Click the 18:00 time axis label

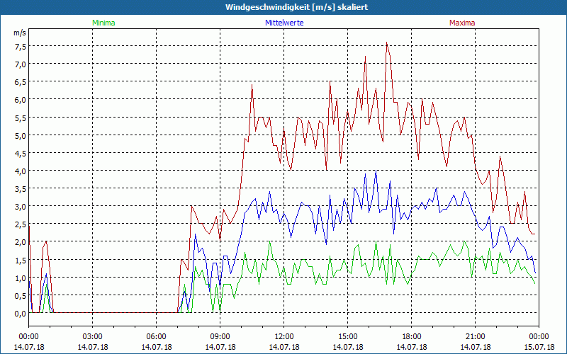point(412,337)
